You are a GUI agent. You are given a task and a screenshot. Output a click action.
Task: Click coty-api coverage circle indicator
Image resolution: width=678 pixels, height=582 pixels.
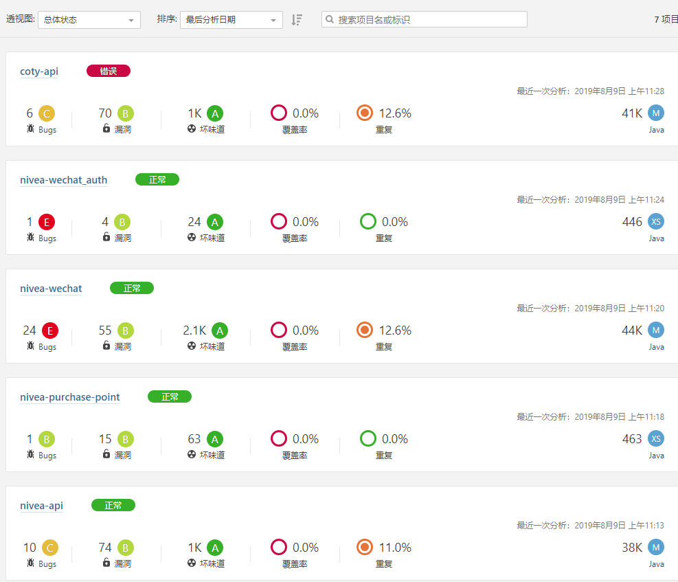click(279, 113)
